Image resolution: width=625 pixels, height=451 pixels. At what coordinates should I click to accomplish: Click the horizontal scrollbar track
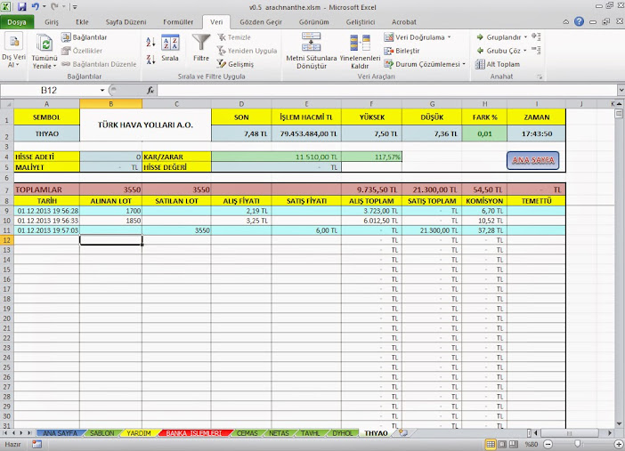tap(570, 432)
